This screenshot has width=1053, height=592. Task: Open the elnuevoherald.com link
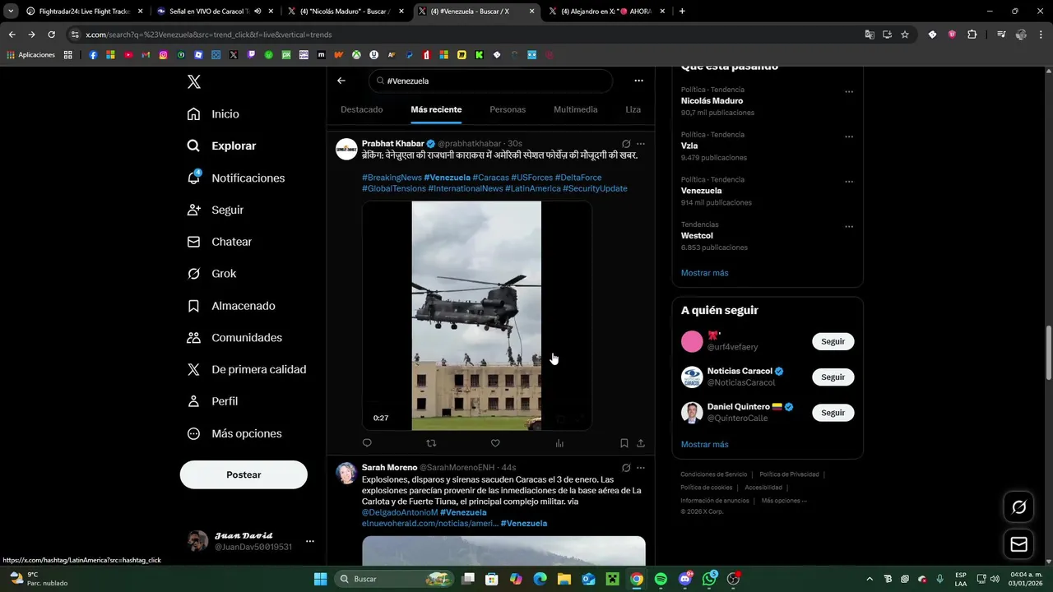[x=430, y=523]
